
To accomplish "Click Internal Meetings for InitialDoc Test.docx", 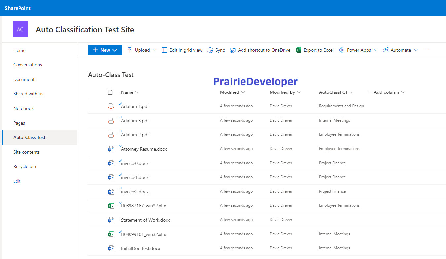I will 334,248.
